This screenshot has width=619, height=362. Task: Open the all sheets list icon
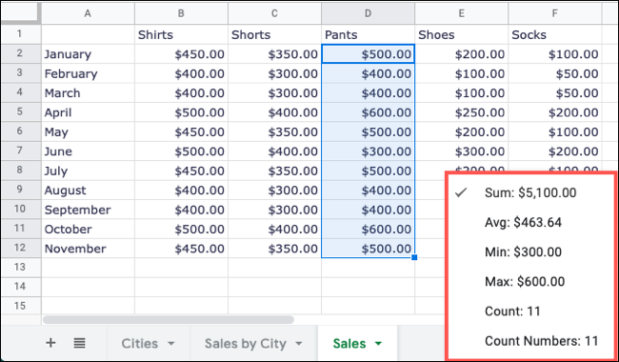pyautogui.click(x=79, y=343)
